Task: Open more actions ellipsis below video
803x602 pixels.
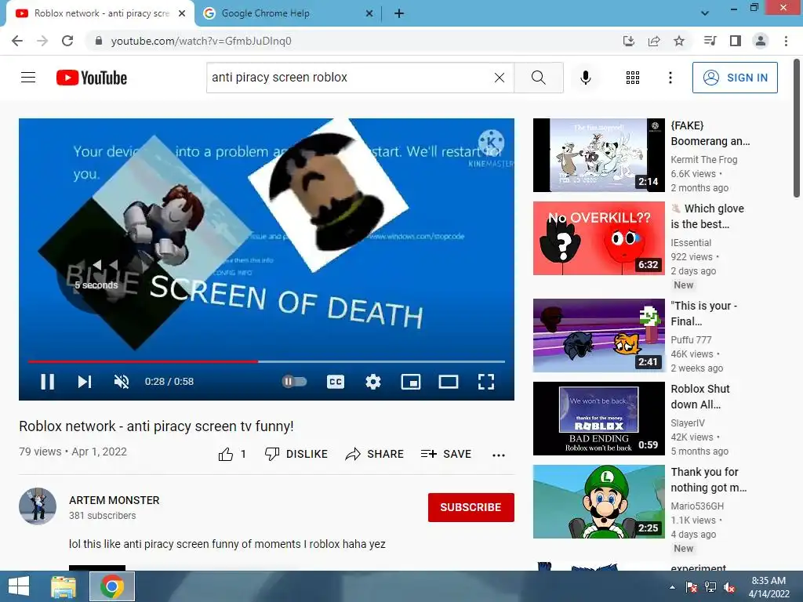Action: [x=498, y=455]
